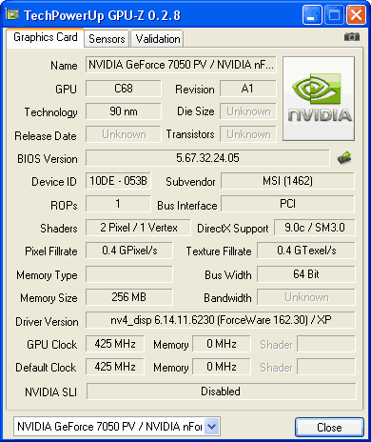Click BIOS Version value 5.67.32.24.05
Screen dimensions: 371x442
click(207, 158)
